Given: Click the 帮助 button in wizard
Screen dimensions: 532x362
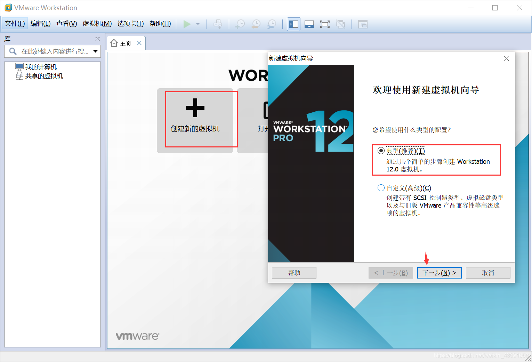Looking at the screenshot, I should [294, 273].
